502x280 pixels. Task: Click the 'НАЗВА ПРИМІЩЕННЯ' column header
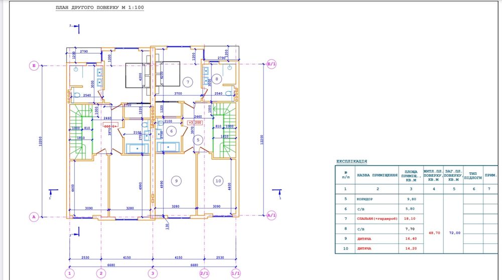pos(377,175)
